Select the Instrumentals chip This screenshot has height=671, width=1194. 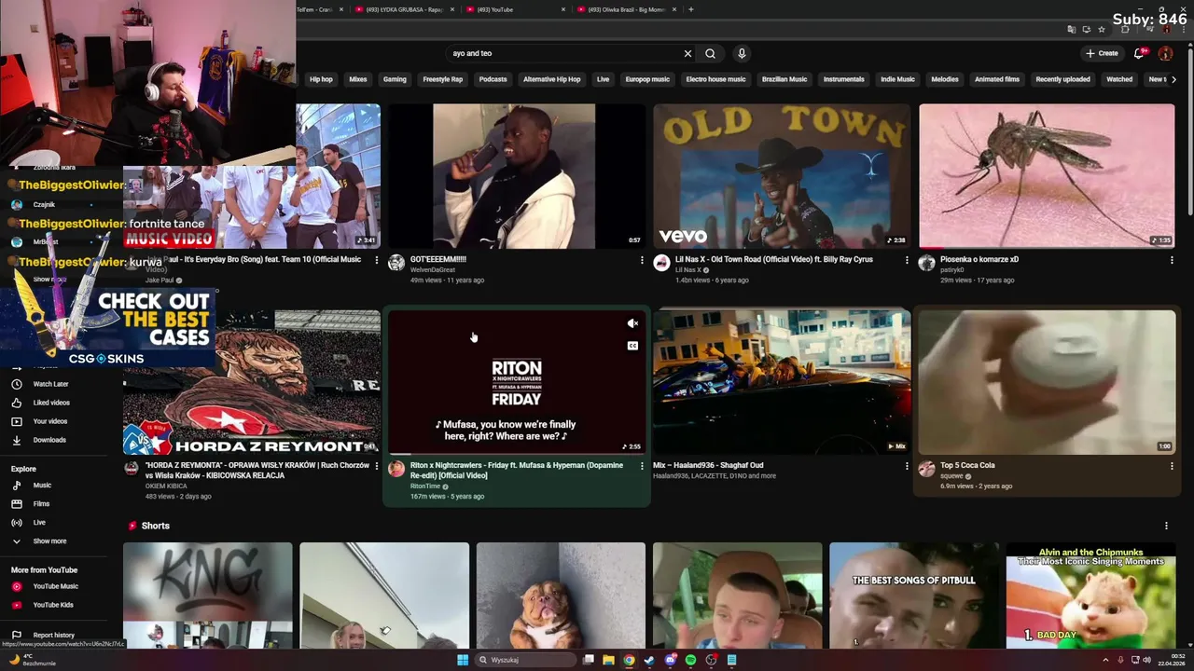pos(843,79)
